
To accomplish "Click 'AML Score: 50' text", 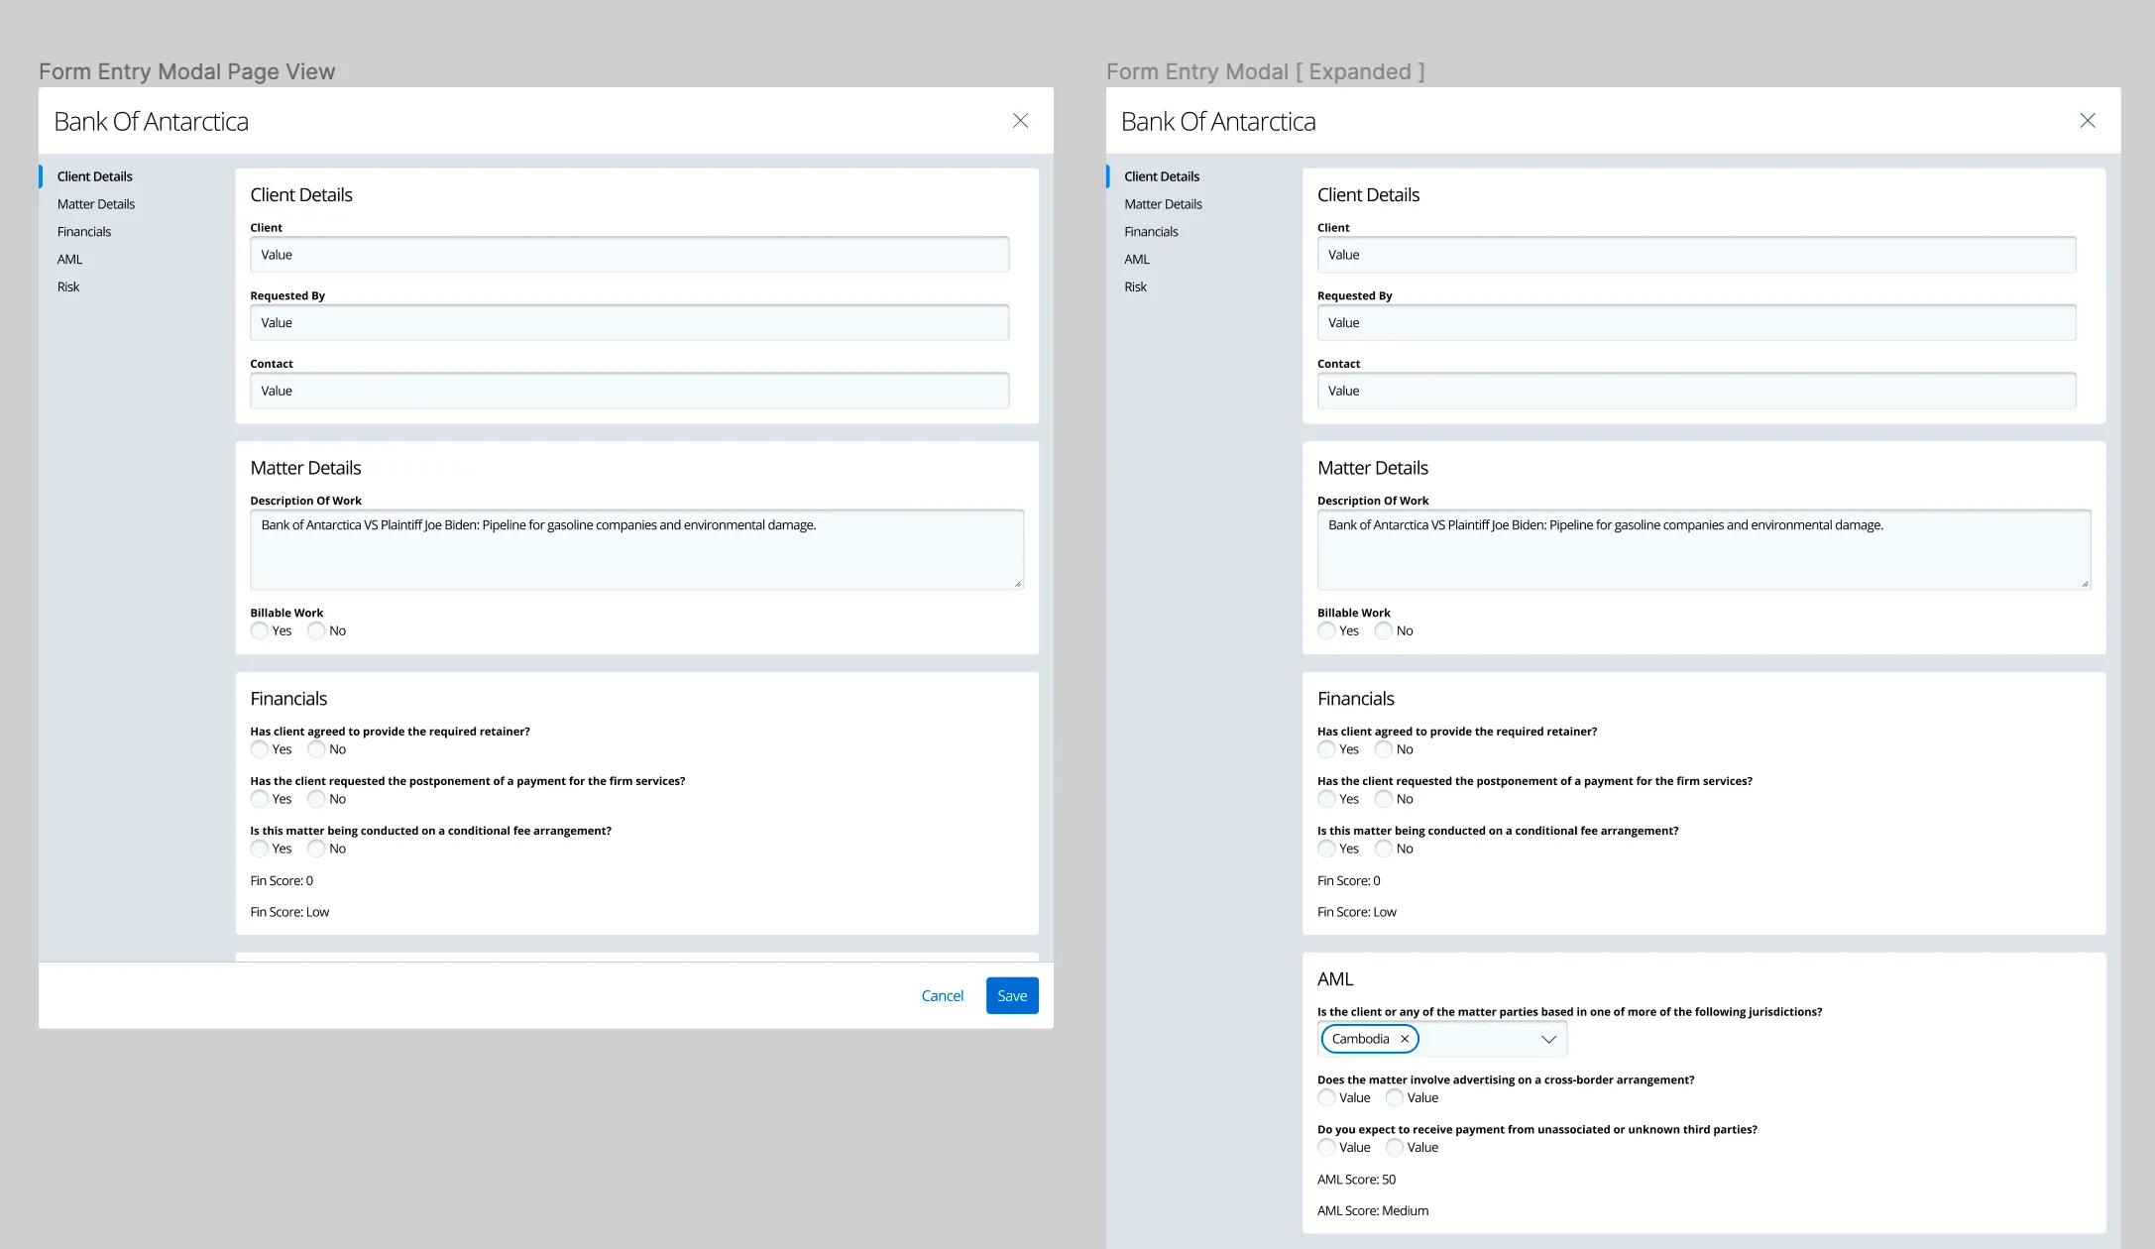I will pyautogui.click(x=1356, y=1180).
